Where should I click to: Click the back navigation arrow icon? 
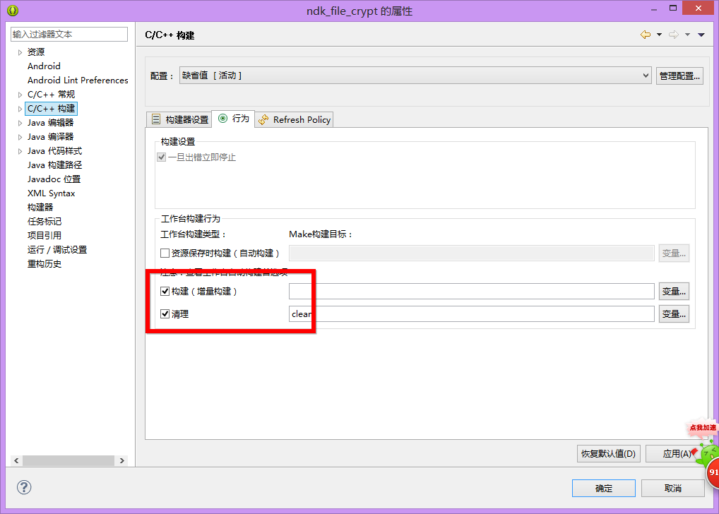[x=646, y=35]
